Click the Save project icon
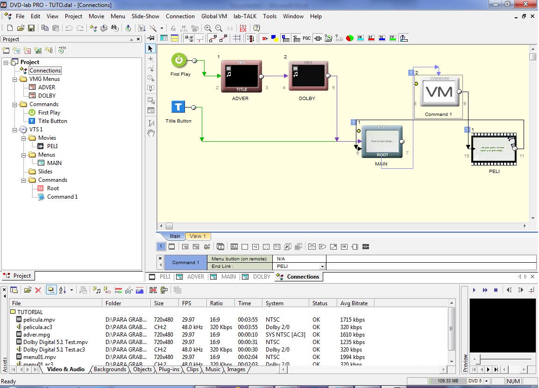 click(x=31, y=28)
